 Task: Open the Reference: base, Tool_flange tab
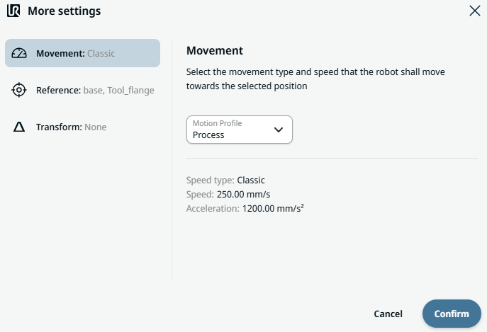[x=95, y=90]
